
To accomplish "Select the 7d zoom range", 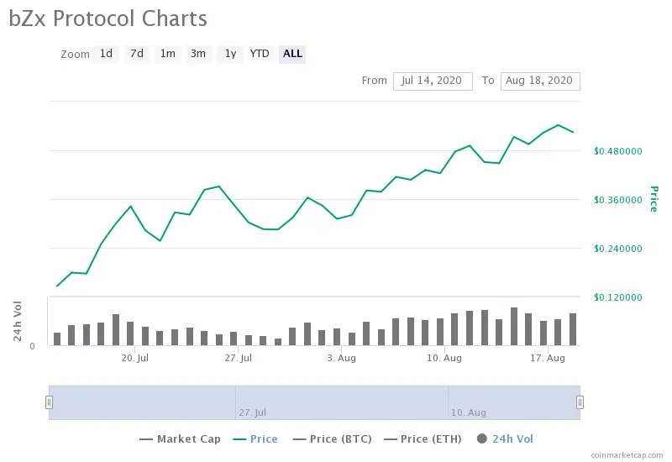I will click(137, 54).
